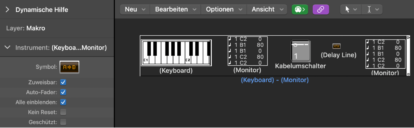
Task: Select the first Monitor object
Action: pos(248,51)
